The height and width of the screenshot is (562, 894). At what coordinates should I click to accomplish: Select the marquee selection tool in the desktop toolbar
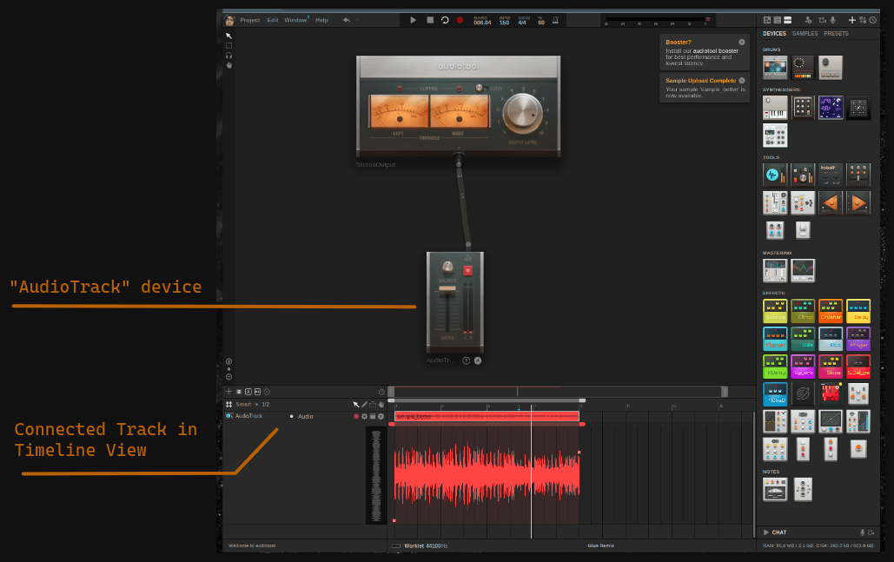click(228, 45)
